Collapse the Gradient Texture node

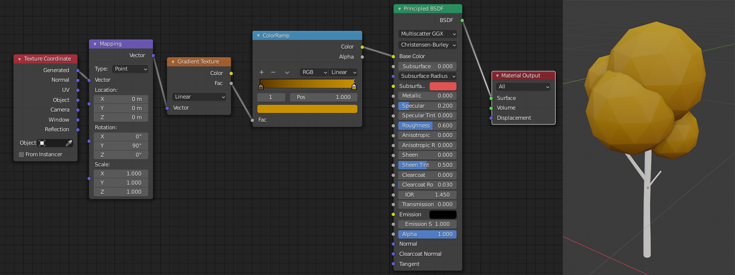coord(173,62)
